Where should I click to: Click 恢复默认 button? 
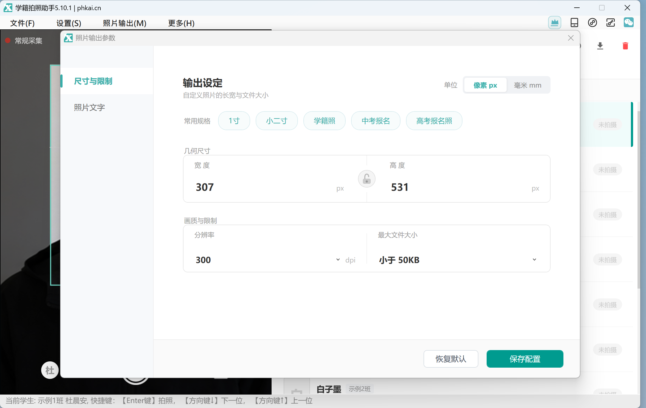pos(451,359)
